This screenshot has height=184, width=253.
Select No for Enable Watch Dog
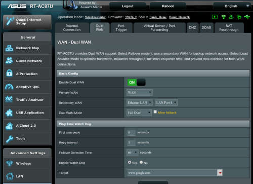point(141,162)
